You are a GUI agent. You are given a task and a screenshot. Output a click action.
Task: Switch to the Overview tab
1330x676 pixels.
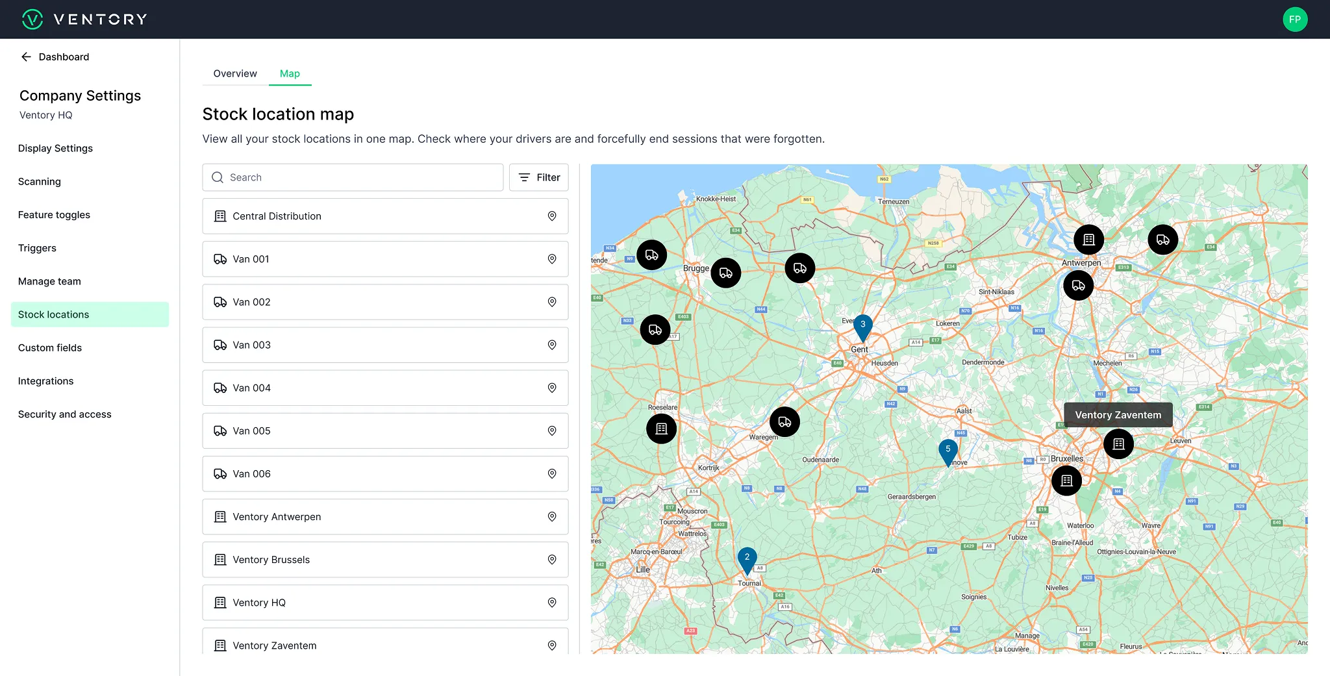235,73
